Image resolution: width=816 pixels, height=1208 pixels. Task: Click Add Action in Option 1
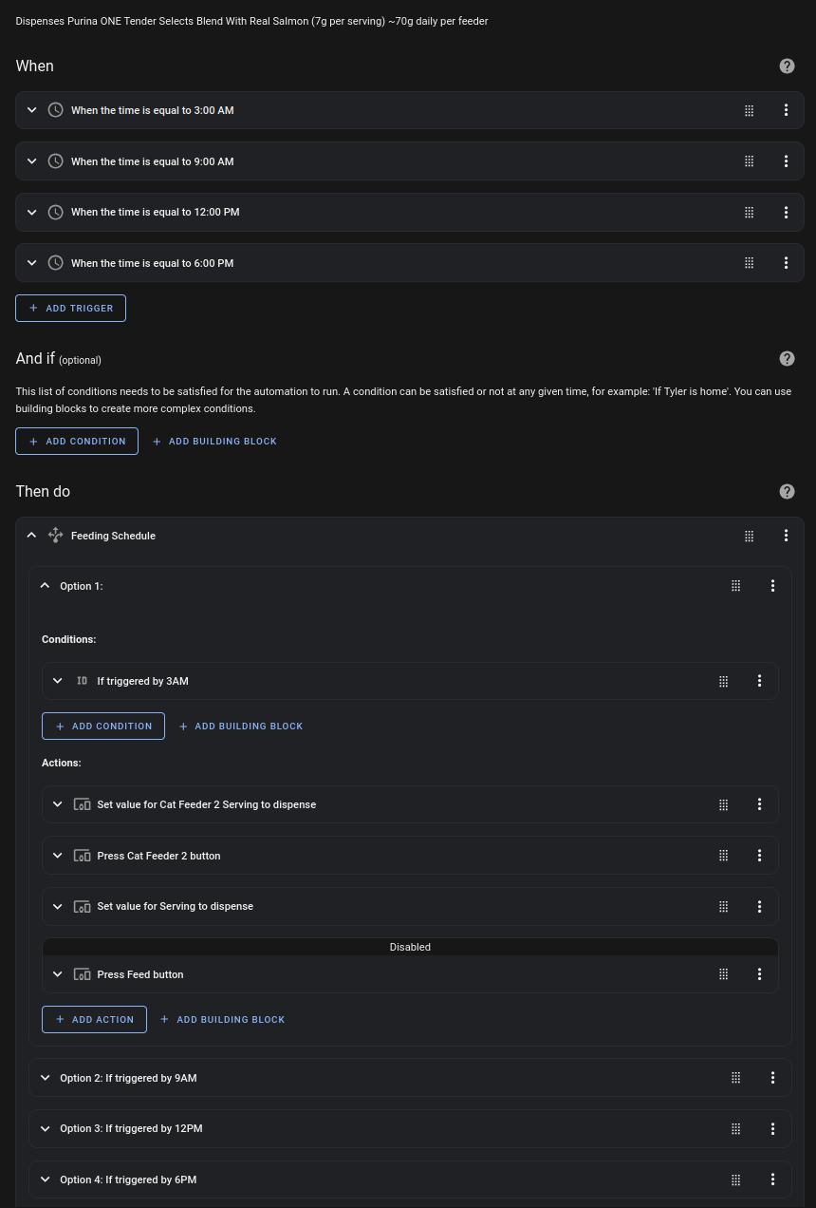click(94, 1019)
